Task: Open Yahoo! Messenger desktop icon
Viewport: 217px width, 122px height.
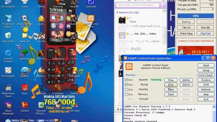Action: click(x=8, y=108)
